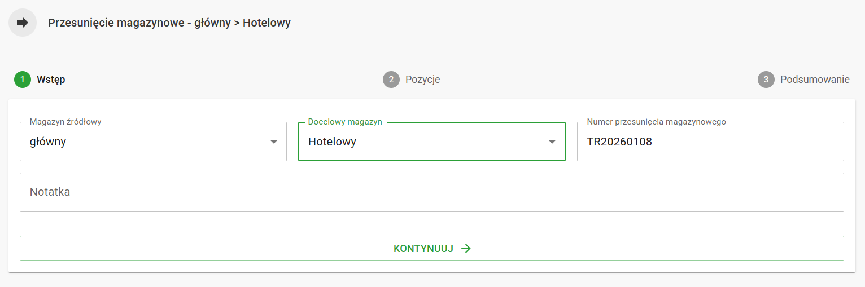Expand the target warehouse dropdown arrow
This screenshot has width=865, height=287.
tap(552, 142)
